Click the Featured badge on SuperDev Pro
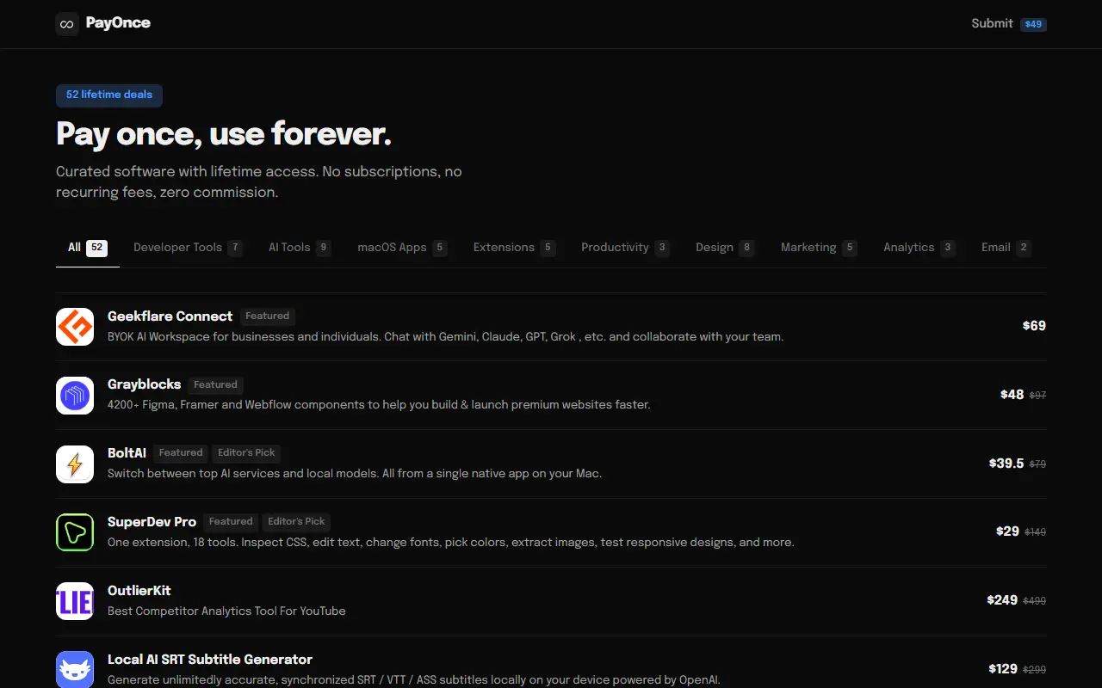Image resolution: width=1102 pixels, height=688 pixels. pos(231,522)
